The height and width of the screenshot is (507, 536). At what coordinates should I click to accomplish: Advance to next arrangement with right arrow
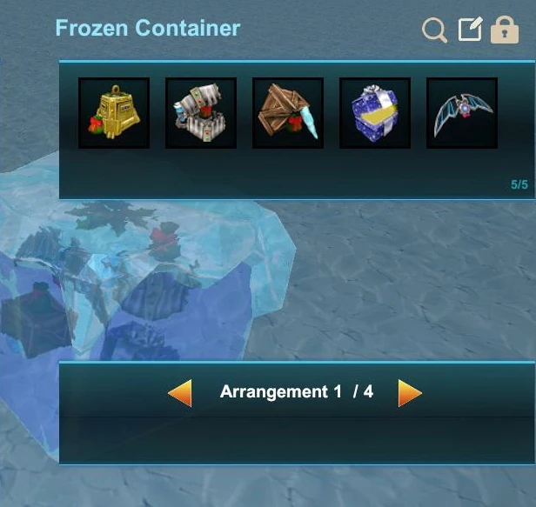(410, 393)
